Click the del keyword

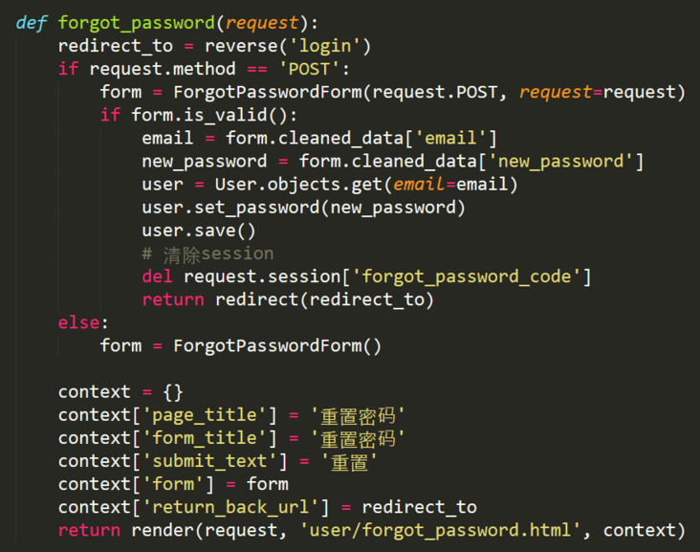click(157, 276)
